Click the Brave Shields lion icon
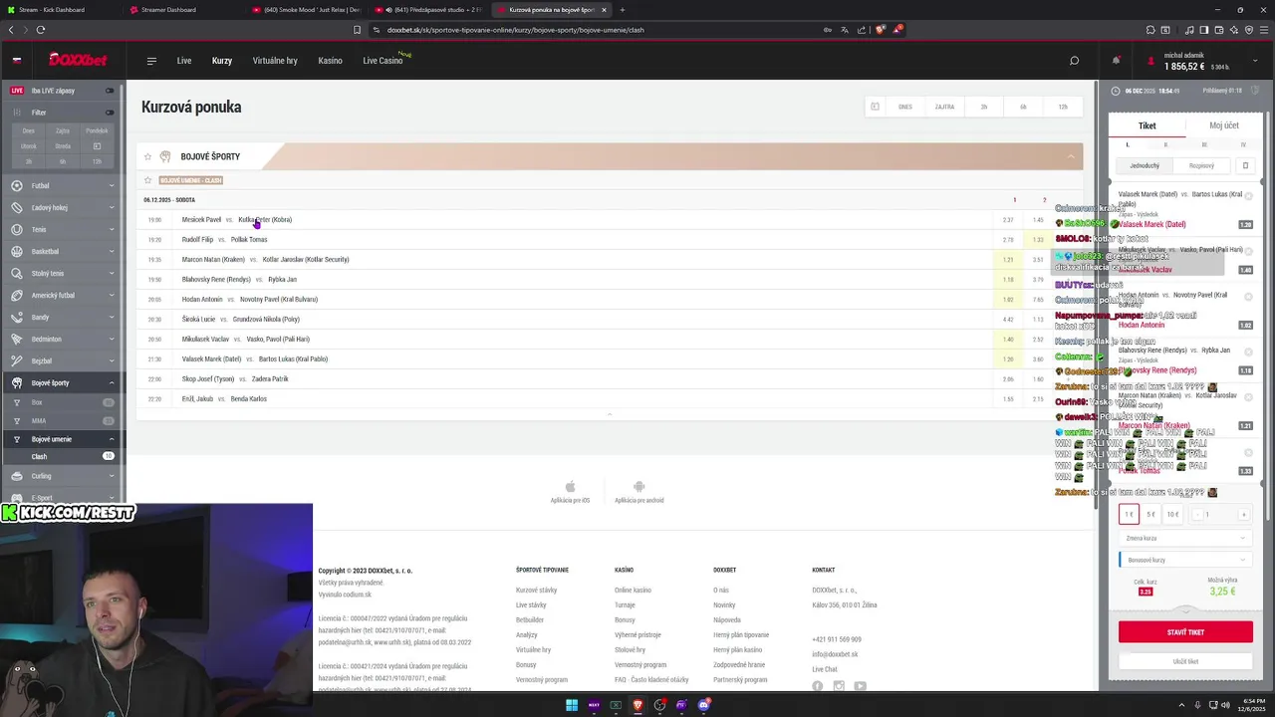 (880, 30)
